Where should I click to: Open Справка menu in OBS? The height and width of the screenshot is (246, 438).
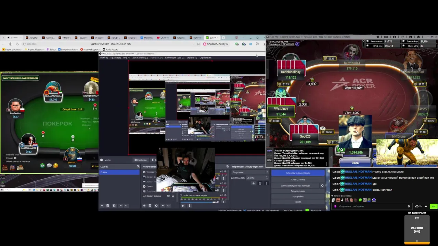[x=205, y=58]
